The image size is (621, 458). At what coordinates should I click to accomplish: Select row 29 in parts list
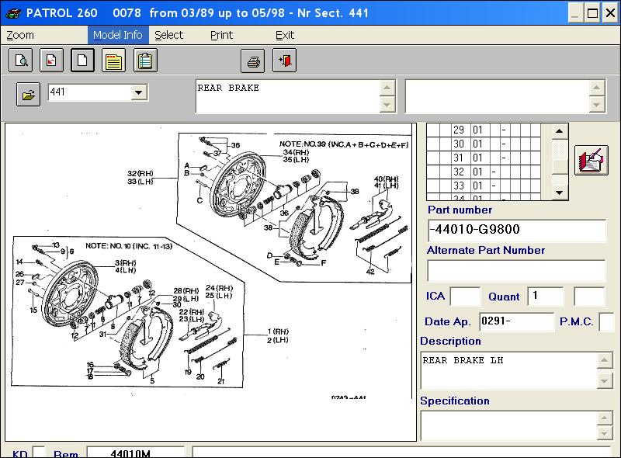[484, 130]
